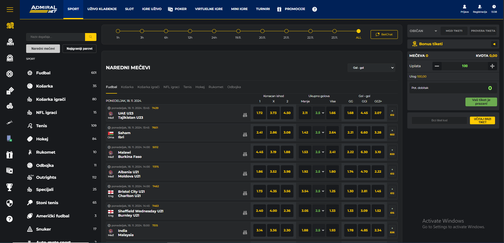504x243 pixels.
Task: Open UŽIVO KLAĐENJE in top menu
Action: click(102, 9)
